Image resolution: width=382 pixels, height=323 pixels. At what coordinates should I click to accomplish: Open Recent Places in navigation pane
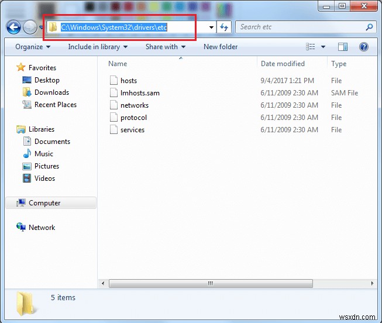[x=56, y=105]
